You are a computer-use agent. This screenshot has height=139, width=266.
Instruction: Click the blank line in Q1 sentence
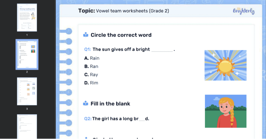click(x=162, y=50)
